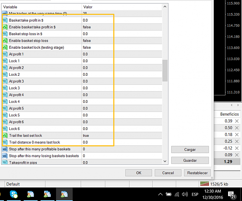
Task: Click the icon beside Basket stop loss in $
Action: [x=5, y=34]
